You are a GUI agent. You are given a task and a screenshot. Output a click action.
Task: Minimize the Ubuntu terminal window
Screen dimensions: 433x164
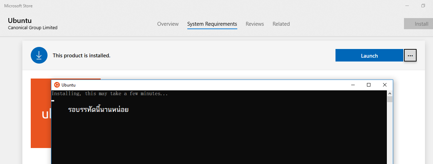click(x=353, y=85)
